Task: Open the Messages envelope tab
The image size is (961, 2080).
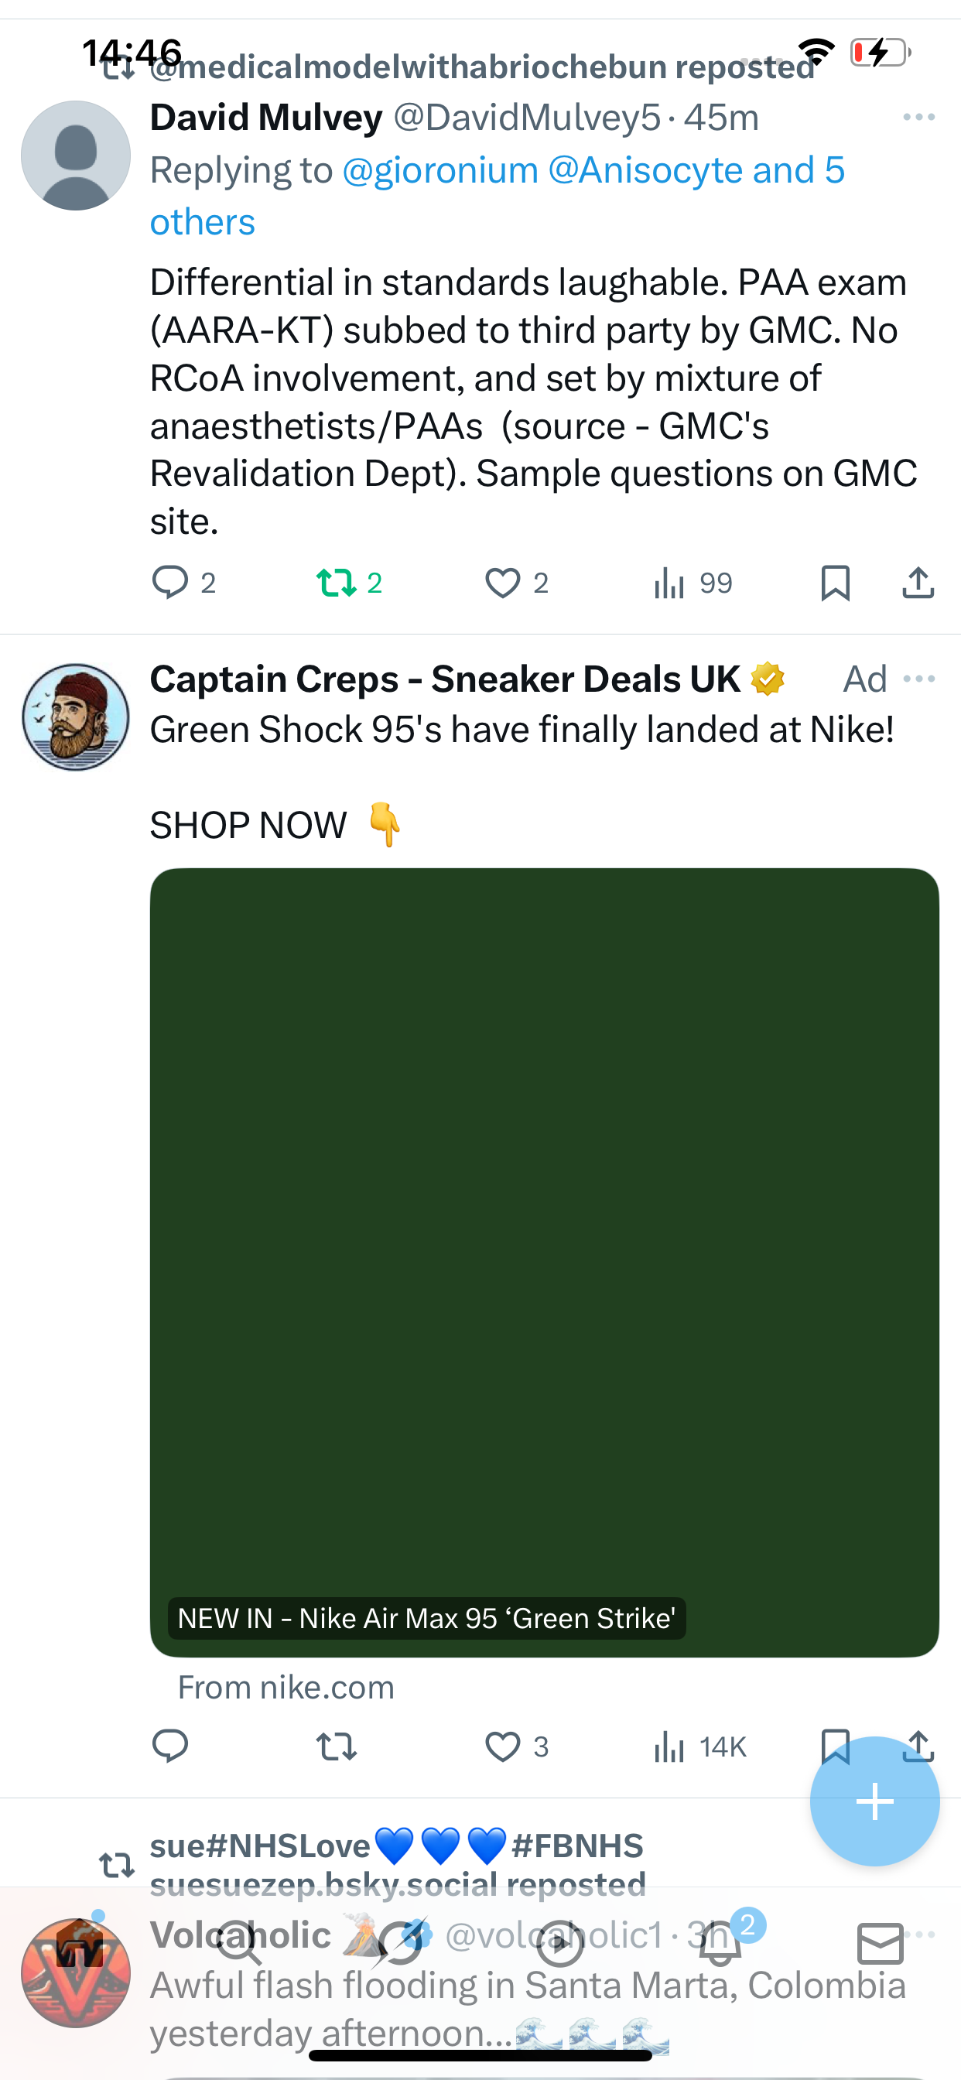Action: [x=881, y=1944]
